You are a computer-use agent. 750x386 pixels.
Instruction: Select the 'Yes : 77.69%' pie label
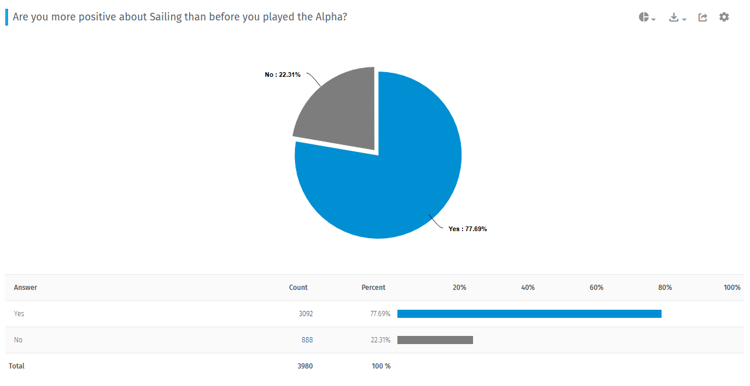point(468,229)
